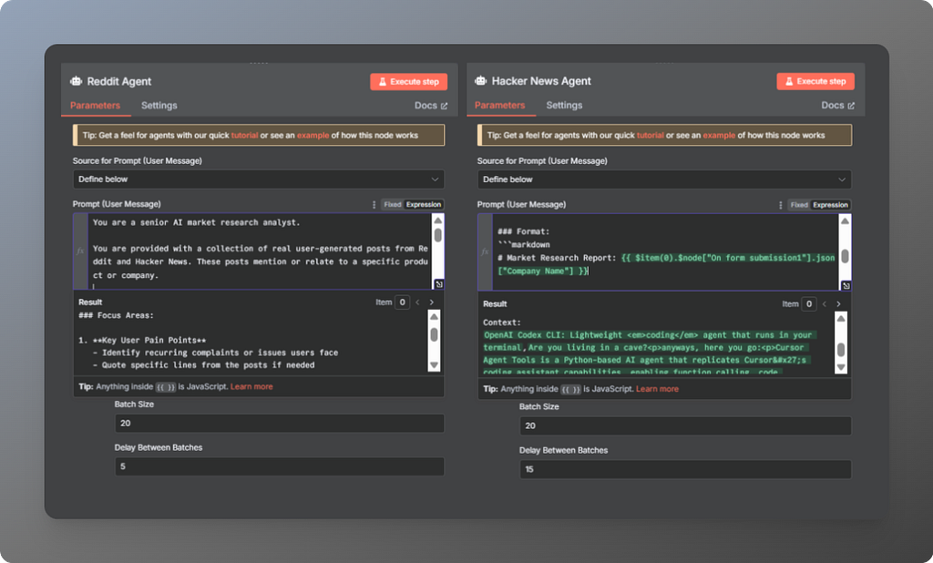Click the Reddit Agent robot icon
Viewport: 933px width, 563px height.
click(x=77, y=81)
